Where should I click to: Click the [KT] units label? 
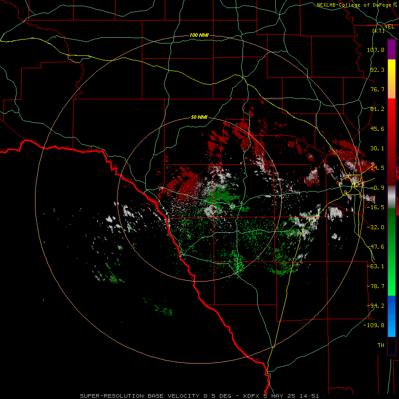click(x=379, y=31)
